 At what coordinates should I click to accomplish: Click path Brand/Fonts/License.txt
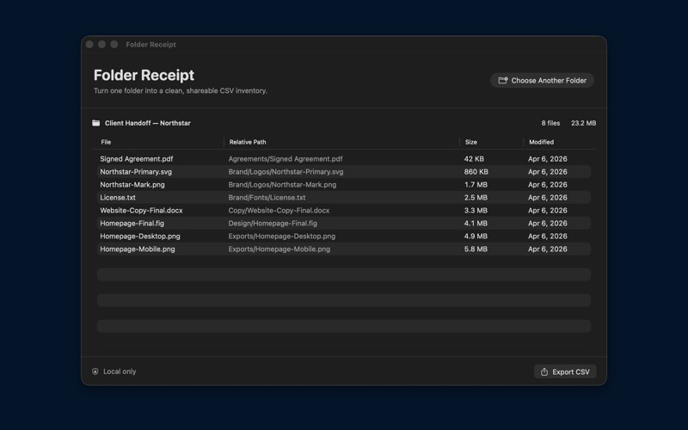coord(267,198)
